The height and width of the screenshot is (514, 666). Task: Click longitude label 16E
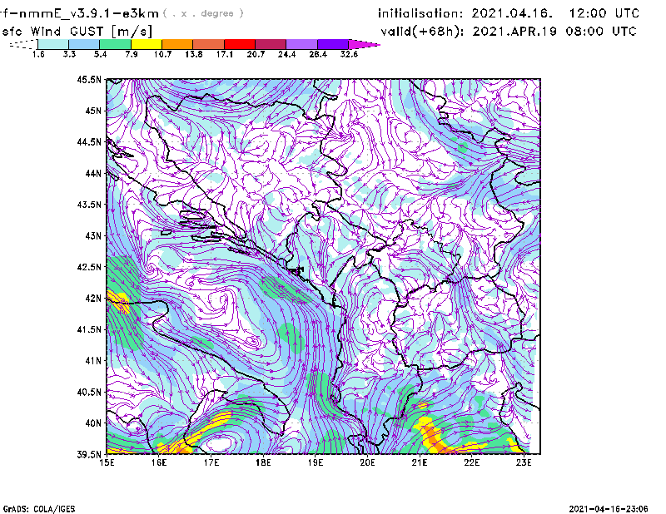(x=159, y=462)
